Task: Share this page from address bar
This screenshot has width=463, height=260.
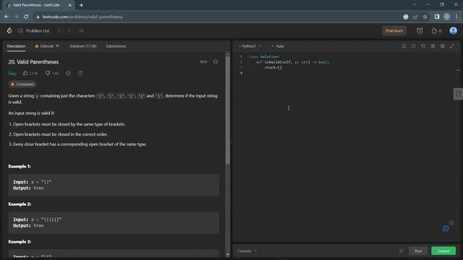Action: pyautogui.click(x=415, y=17)
